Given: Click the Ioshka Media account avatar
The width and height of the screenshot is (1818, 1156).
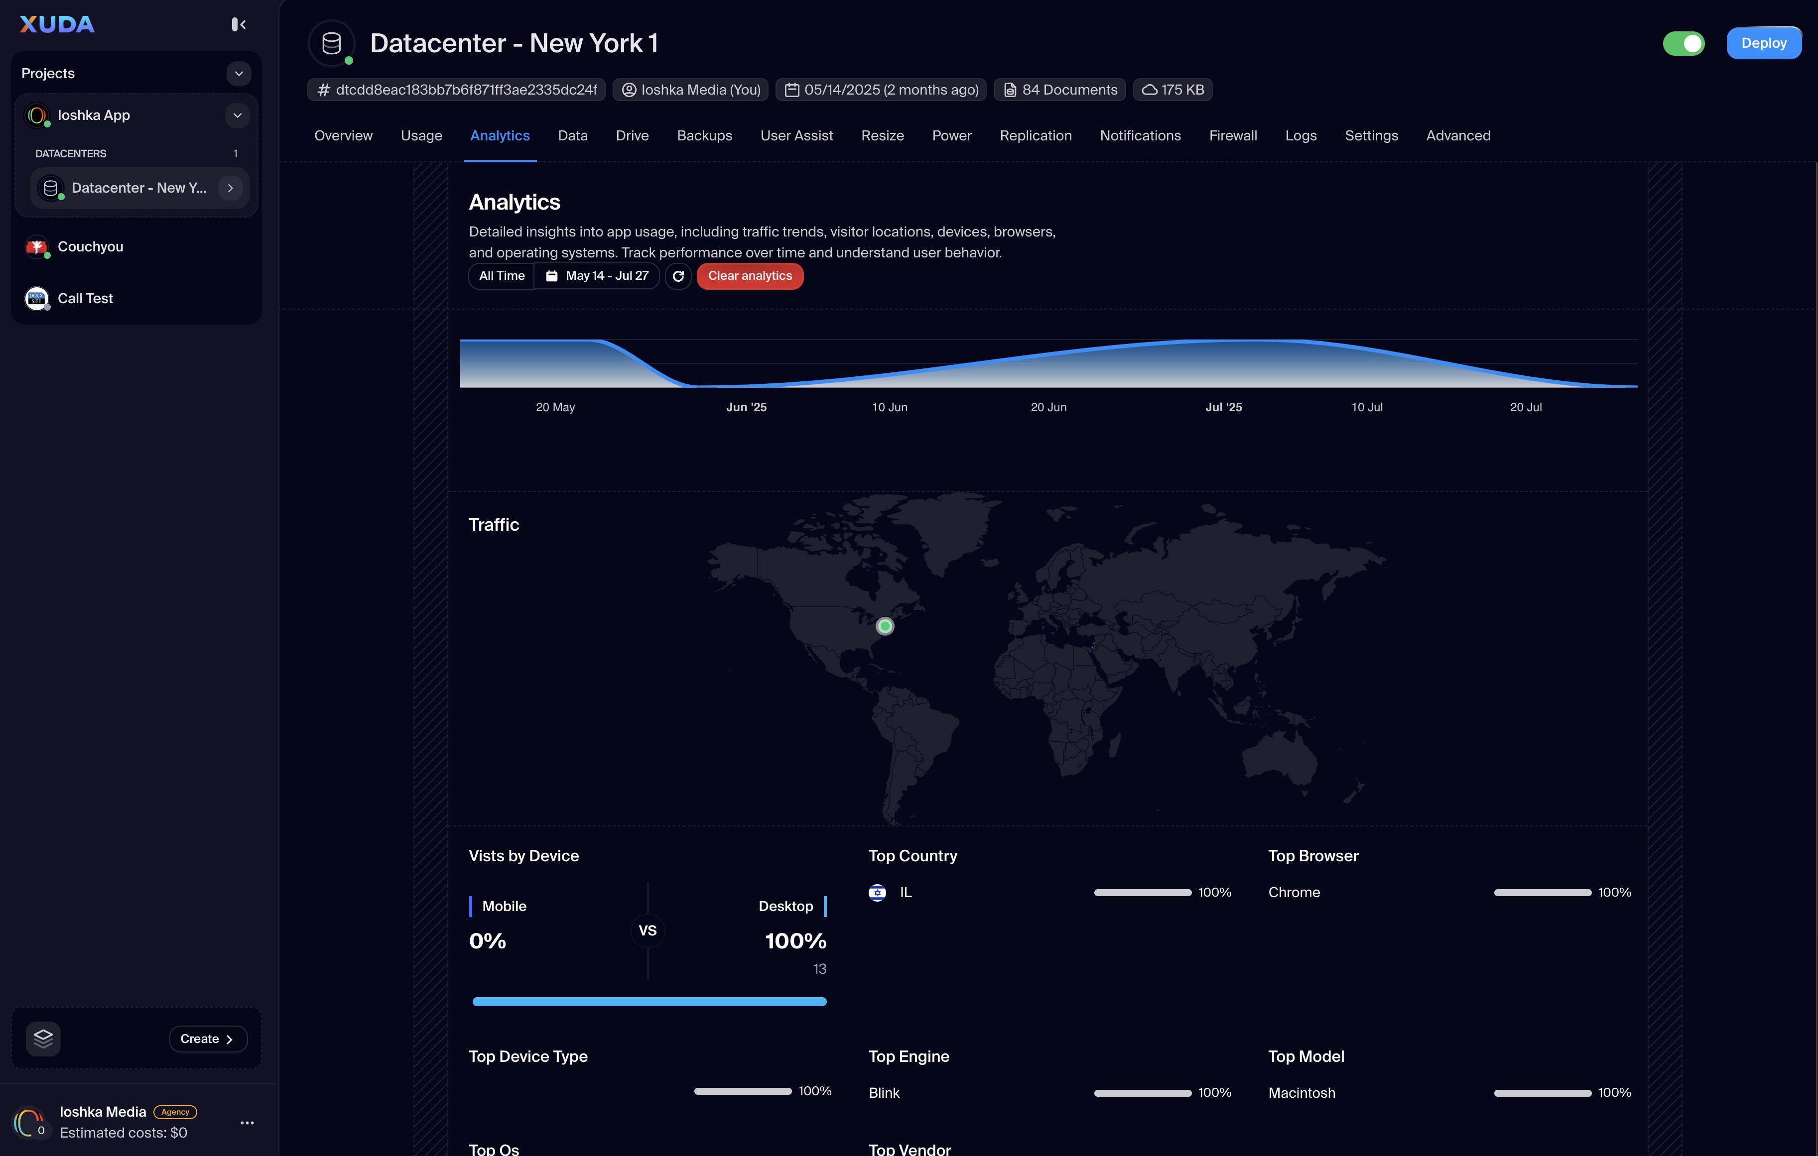Looking at the screenshot, I should [29, 1122].
